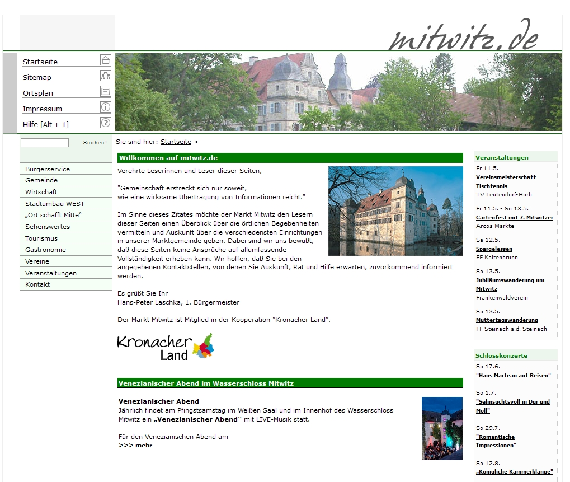Open Startseite in the top menu

tap(40, 62)
